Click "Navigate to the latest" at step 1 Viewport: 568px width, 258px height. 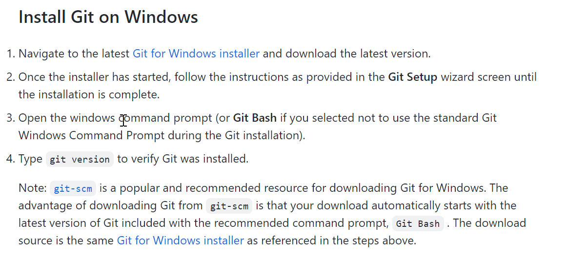point(74,54)
